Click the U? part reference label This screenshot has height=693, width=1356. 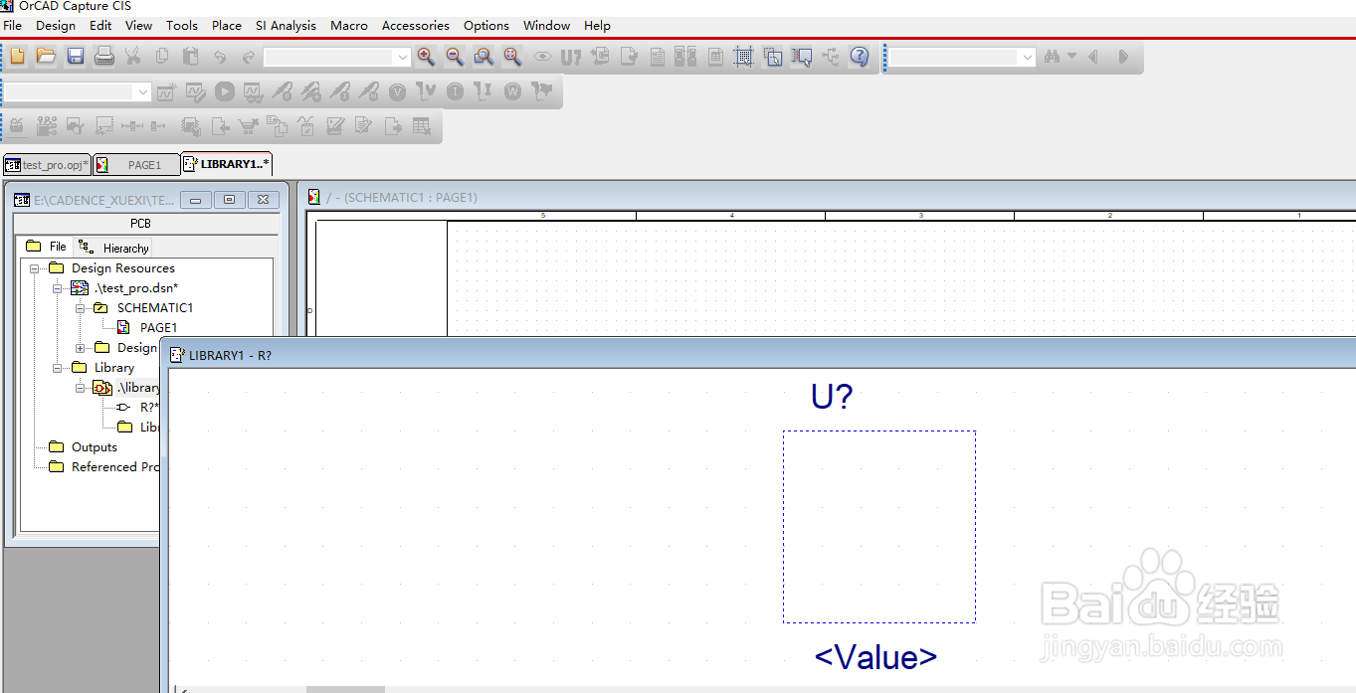(x=832, y=397)
